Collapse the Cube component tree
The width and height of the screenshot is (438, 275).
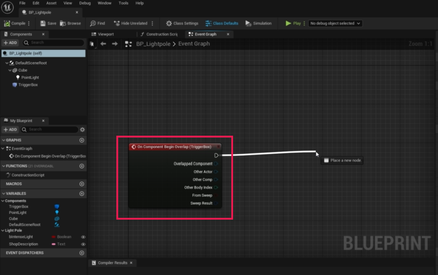click(x=10, y=70)
